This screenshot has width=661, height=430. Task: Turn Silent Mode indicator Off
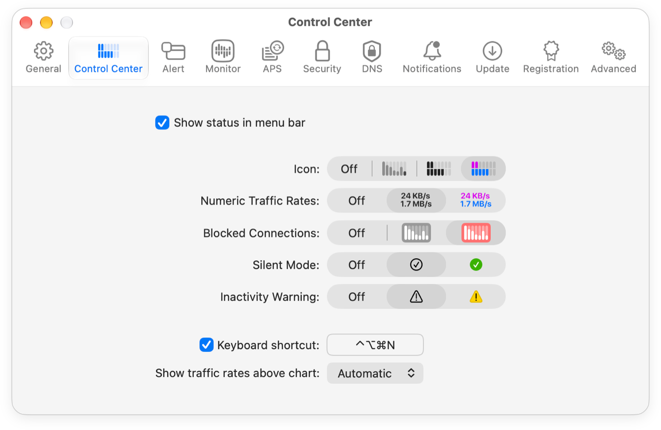(x=357, y=265)
